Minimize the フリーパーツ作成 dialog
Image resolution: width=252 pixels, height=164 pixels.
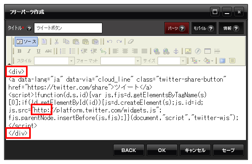227,12
